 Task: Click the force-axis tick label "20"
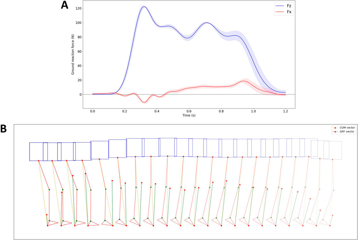(x=79, y=80)
